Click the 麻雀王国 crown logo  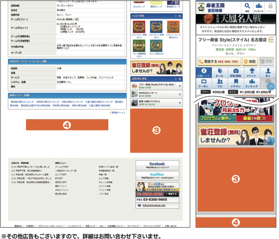tap(201, 8)
